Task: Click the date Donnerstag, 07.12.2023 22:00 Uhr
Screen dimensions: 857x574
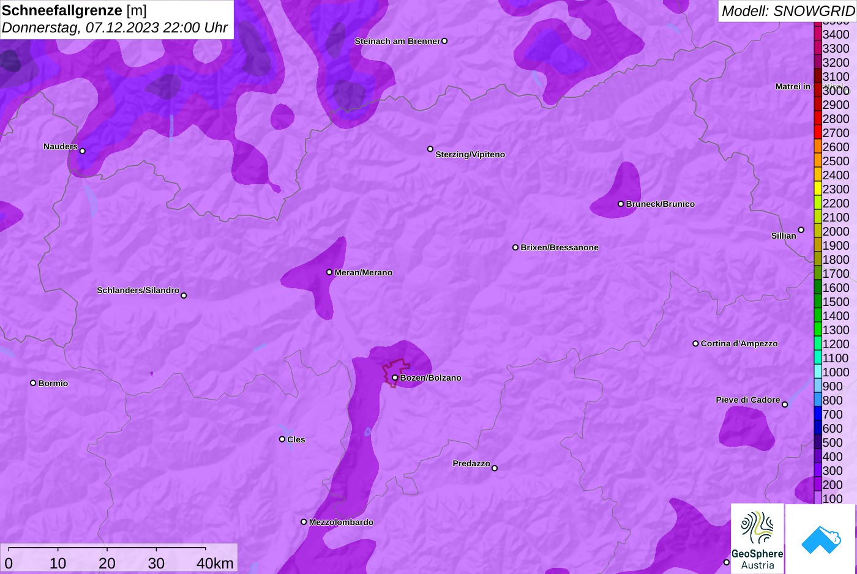Action: click(115, 28)
